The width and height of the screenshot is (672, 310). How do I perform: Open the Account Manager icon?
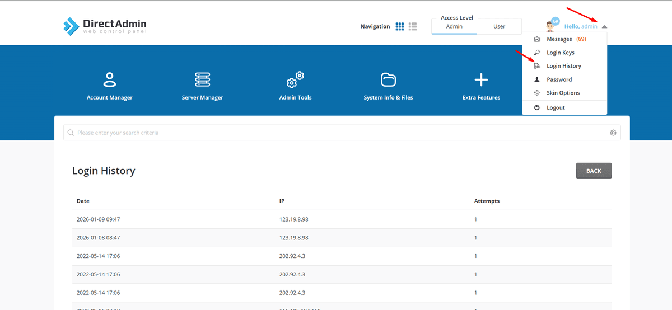[x=110, y=80]
